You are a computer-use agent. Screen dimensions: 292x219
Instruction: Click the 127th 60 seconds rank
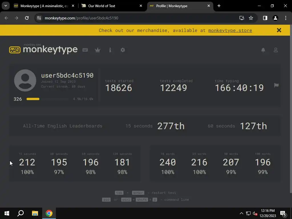point(254,126)
